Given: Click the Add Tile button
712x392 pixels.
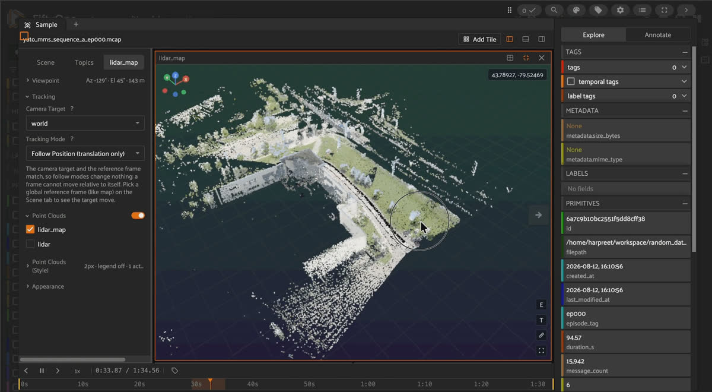Looking at the screenshot, I should pyautogui.click(x=479, y=39).
